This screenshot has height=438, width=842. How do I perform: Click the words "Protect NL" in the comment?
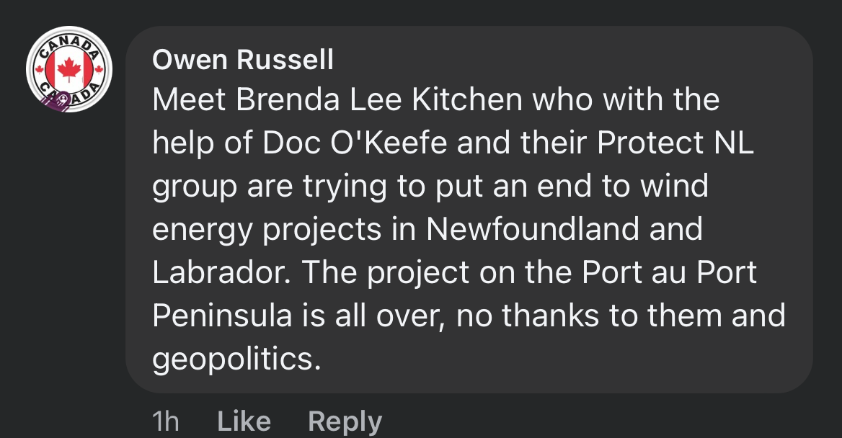[674, 143]
